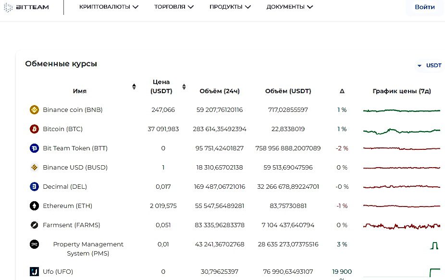Click the -2 % change for BTT
Viewport: 445px width, 280px height.
342,148
